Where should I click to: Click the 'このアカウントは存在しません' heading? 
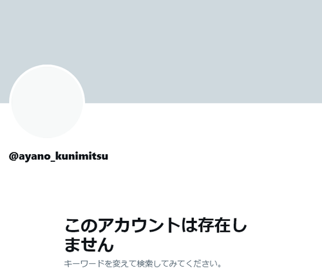[155, 234]
